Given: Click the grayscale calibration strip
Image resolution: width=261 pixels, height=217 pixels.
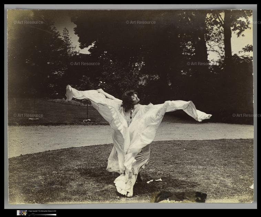Looking at the screenshot, I should point(42,215).
